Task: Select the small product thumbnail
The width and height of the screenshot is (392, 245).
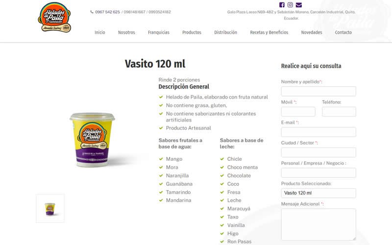Action: (50, 208)
